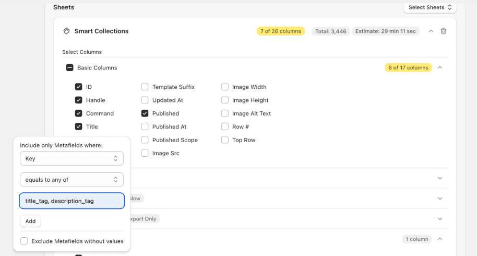Click the '1 column' badge
The width and height of the screenshot is (477, 256).
pos(417,239)
